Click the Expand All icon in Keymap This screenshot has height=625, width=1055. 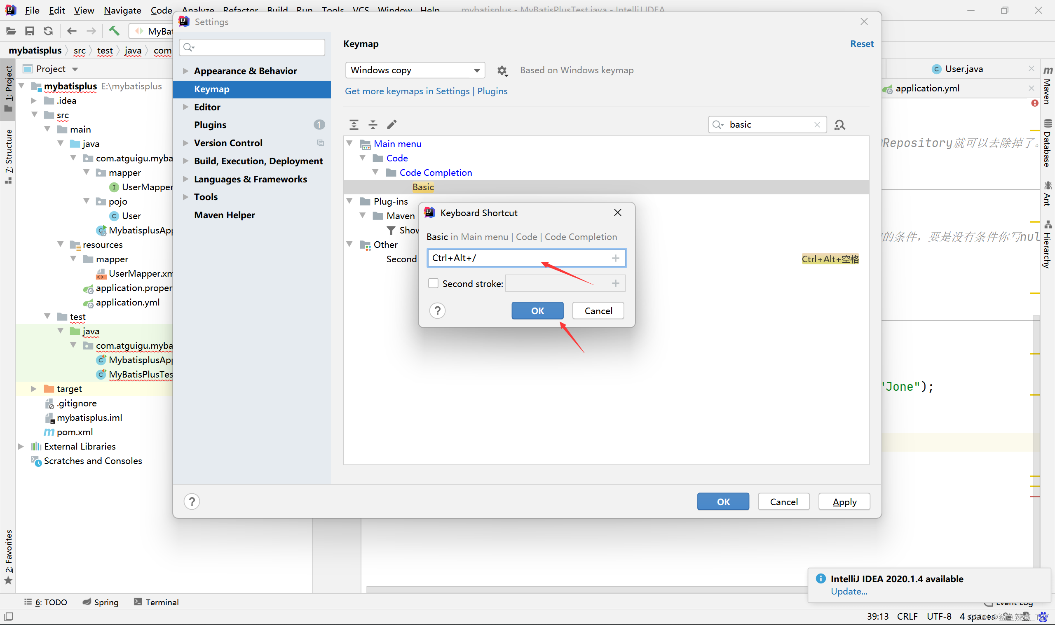click(354, 124)
